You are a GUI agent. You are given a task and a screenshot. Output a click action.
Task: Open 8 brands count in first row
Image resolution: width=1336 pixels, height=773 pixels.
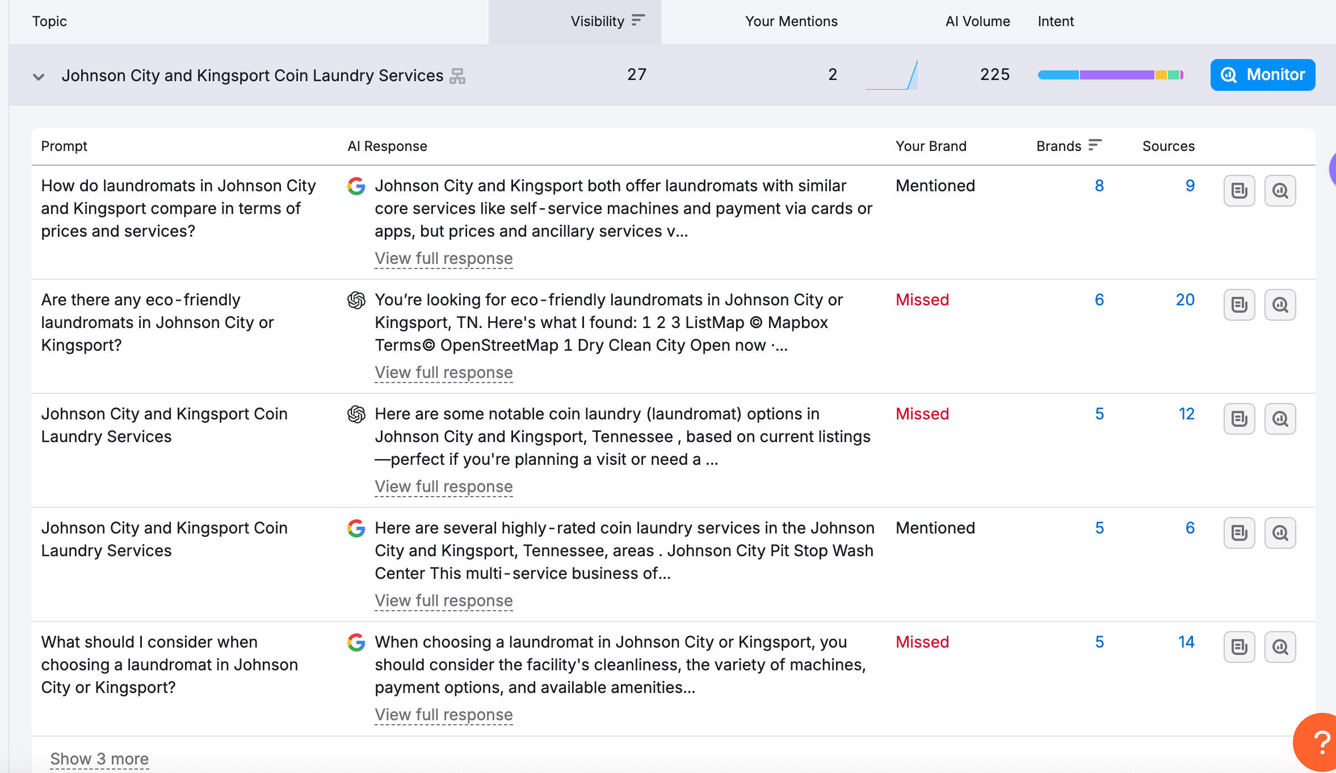(x=1099, y=186)
